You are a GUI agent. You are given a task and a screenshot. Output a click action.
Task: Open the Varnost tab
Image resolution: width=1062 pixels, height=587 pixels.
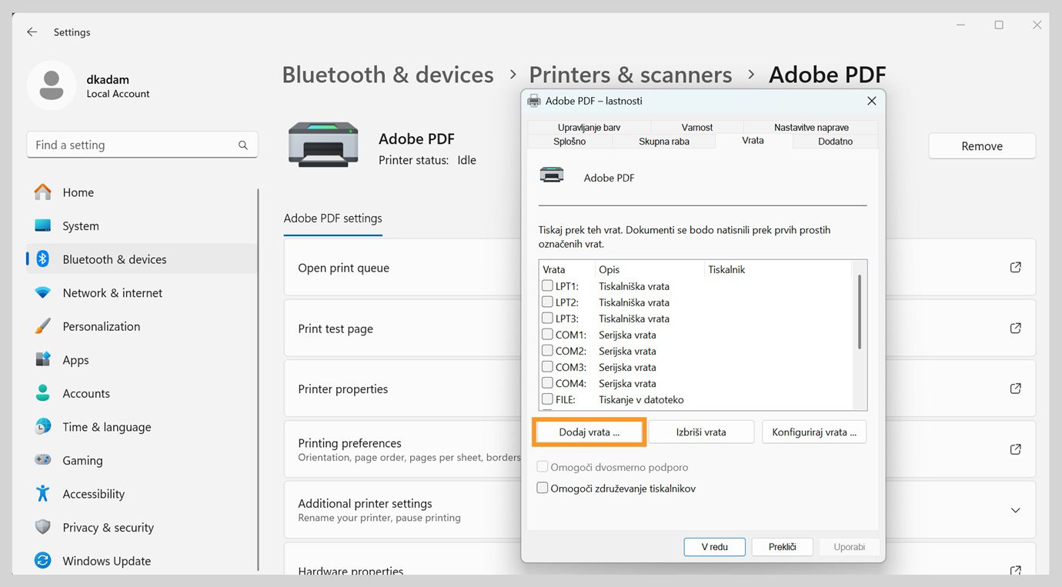coord(696,128)
